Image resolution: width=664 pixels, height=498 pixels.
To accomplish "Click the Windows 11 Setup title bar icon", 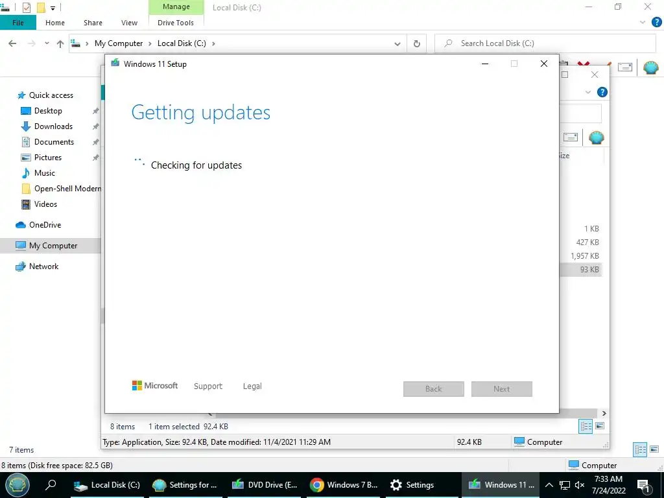I will [x=115, y=64].
